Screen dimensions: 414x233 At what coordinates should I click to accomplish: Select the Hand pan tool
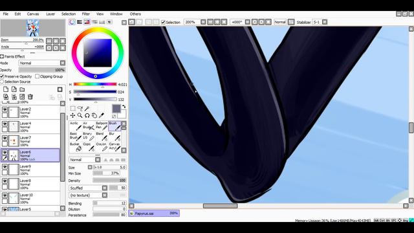[x=94, y=115]
